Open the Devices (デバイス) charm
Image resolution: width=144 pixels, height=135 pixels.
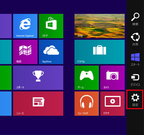tap(135, 80)
